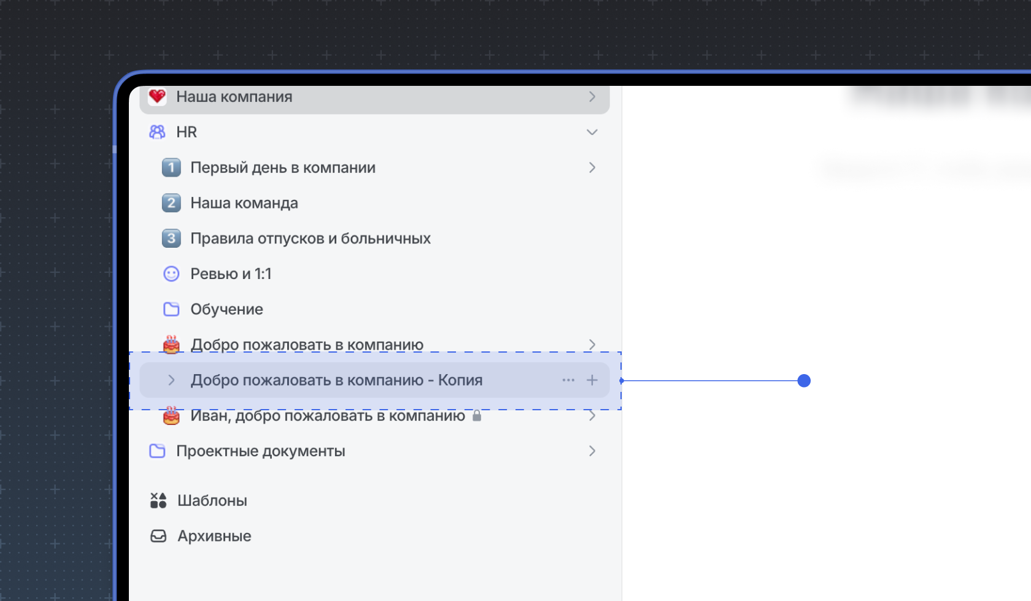Click the red heart icon beside Наша компания
The height and width of the screenshot is (601, 1031).
point(158,96)
